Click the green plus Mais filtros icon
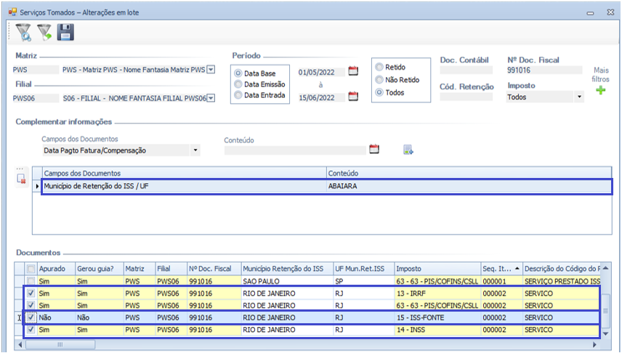This screenshot has height=353, width=622. [600, 91]
